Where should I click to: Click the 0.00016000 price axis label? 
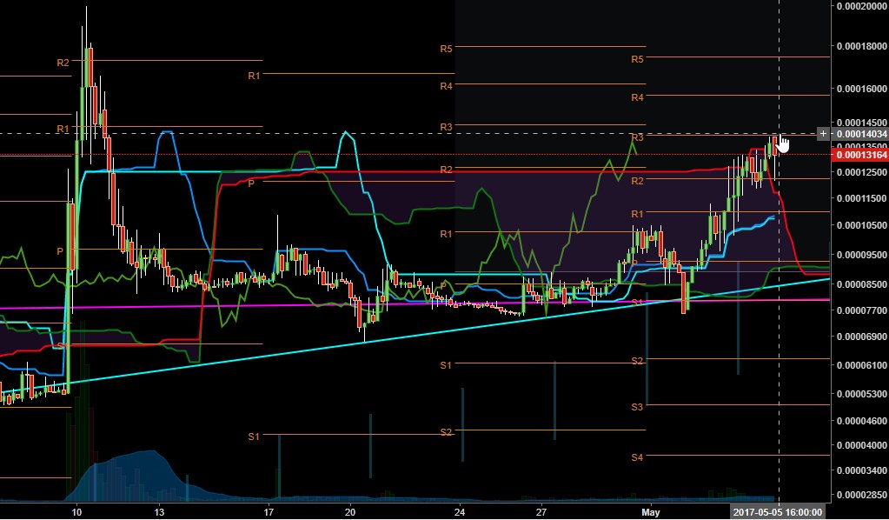point(862,89)
